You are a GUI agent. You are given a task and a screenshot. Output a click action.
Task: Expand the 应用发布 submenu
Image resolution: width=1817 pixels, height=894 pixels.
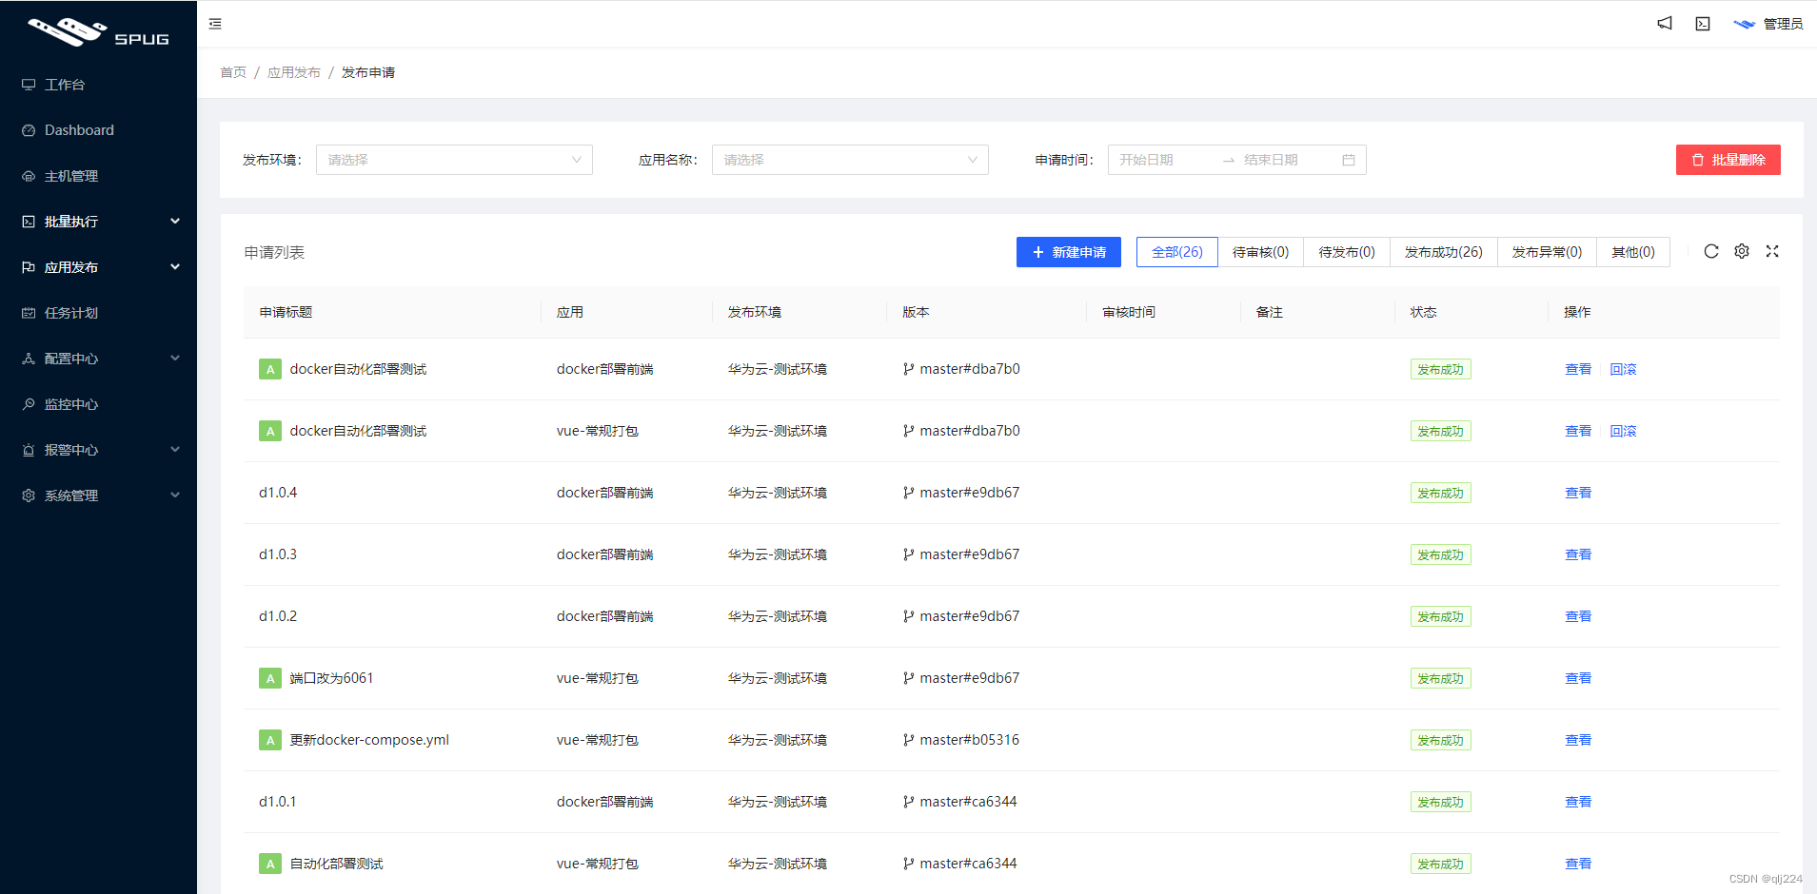click(98, 267)
